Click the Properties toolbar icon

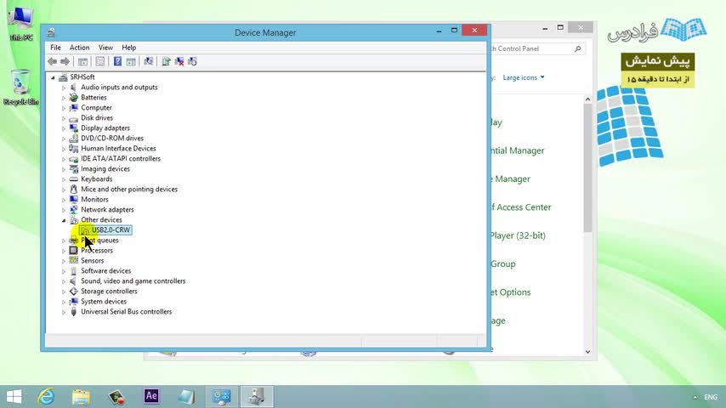100,61
